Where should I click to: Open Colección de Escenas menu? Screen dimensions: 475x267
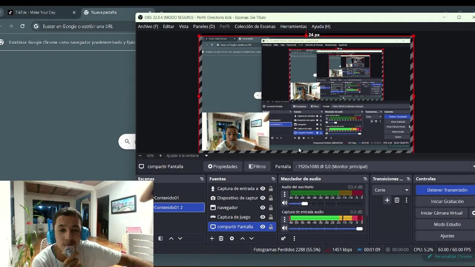point(255,26)
